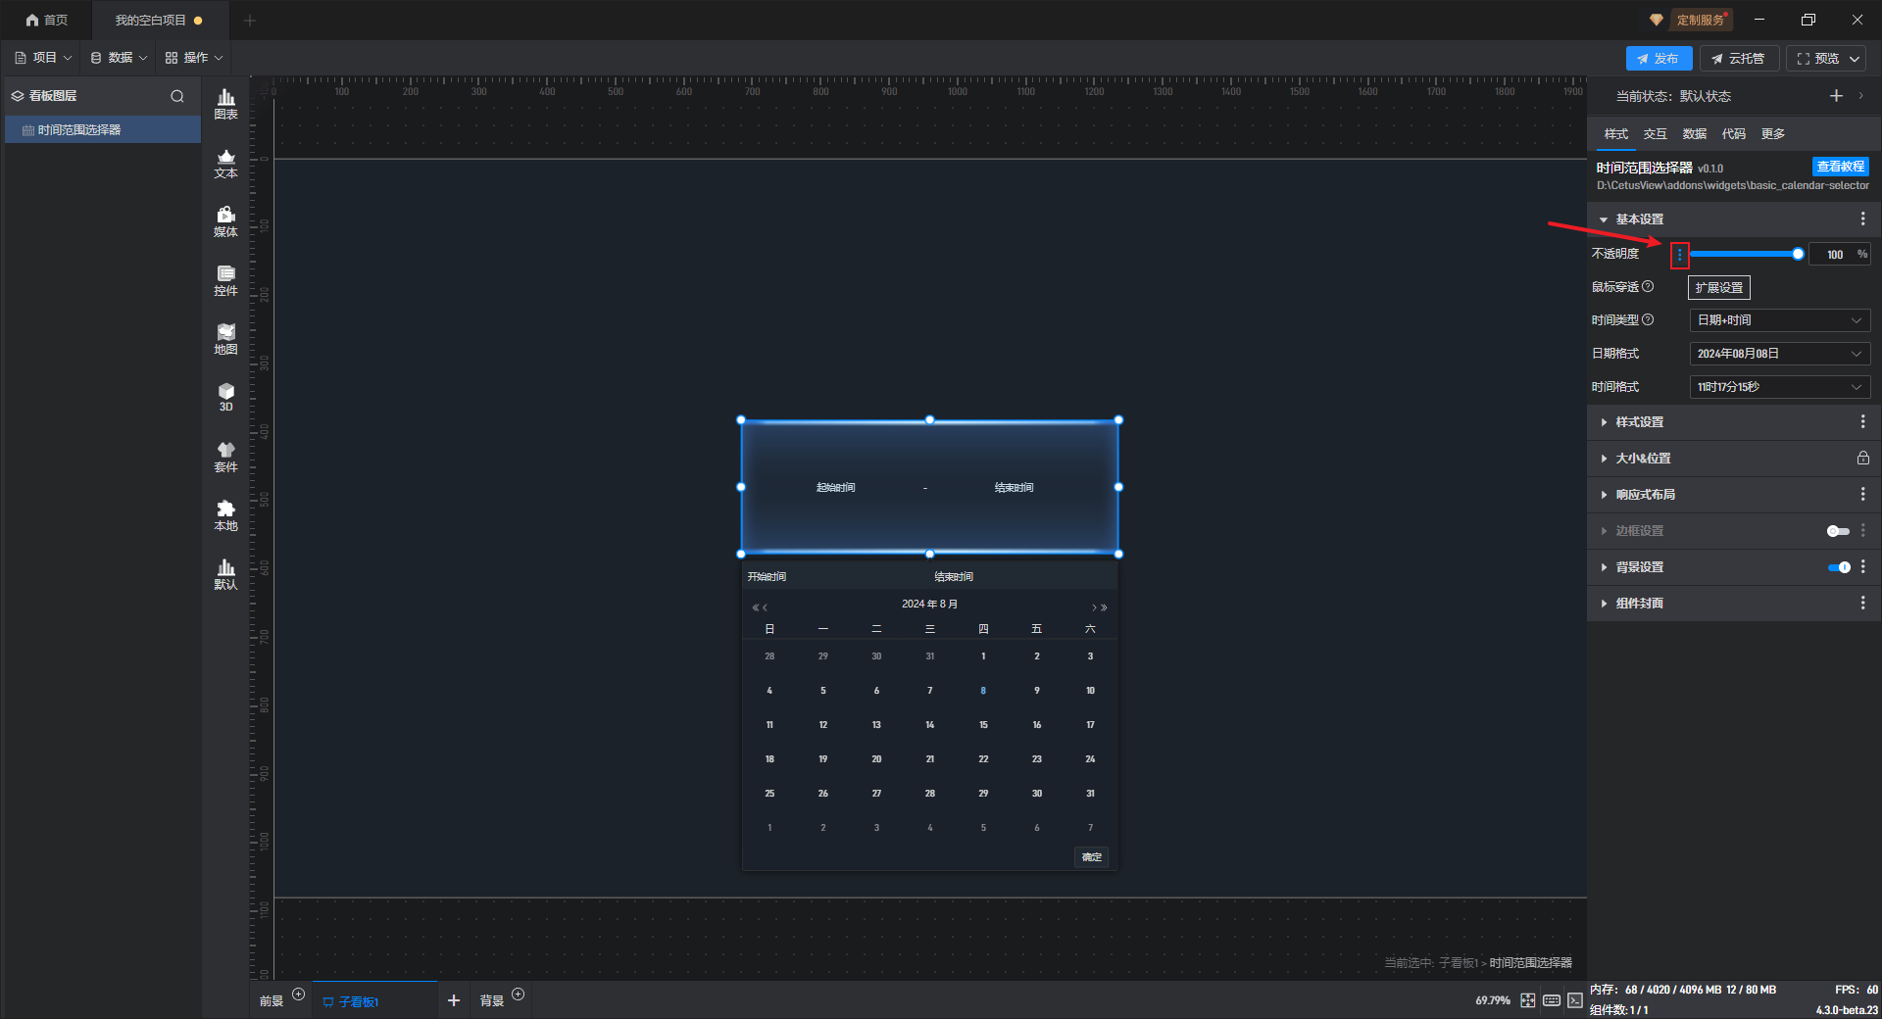Toggle the 边框设置 border switch

click(1838, 531)
